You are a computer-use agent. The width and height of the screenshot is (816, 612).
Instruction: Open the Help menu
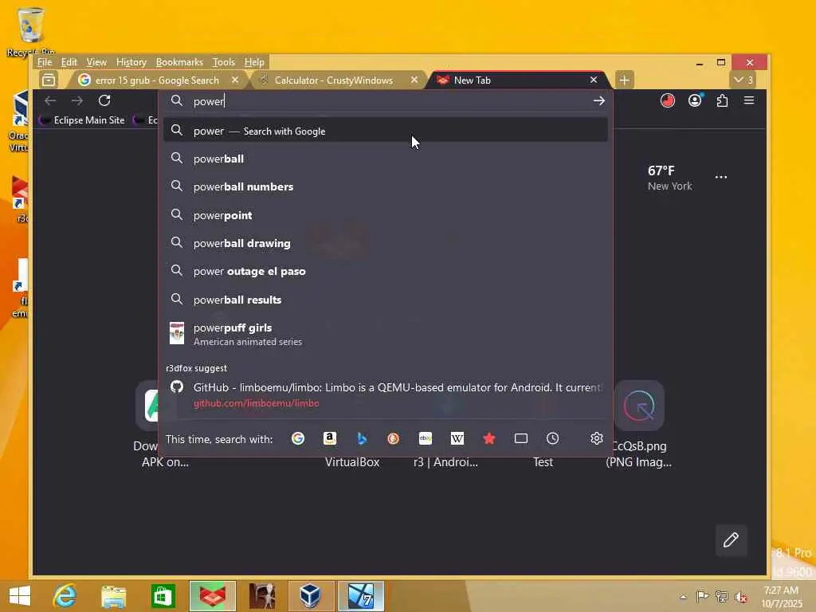click(x=254, y=62)
